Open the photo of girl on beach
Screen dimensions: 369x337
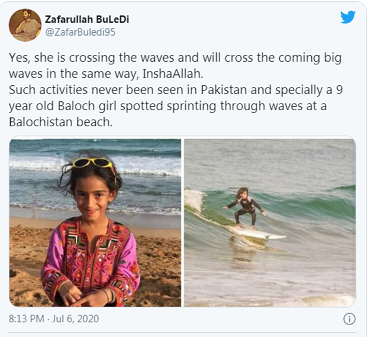pos(95,223)
